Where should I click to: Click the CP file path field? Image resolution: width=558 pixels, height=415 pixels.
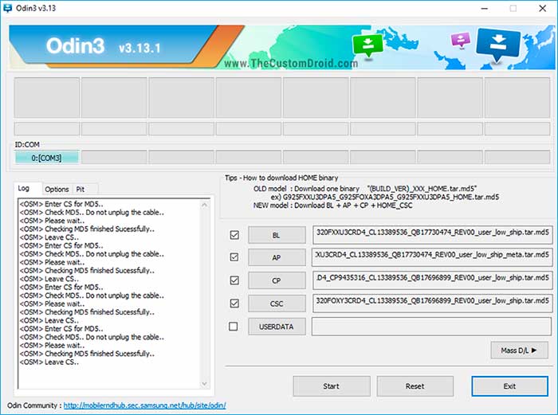pos(432,280)
